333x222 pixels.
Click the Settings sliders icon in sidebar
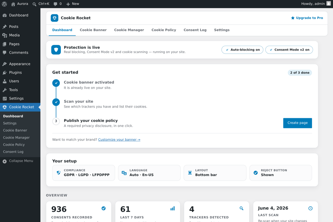coord(5,98)
